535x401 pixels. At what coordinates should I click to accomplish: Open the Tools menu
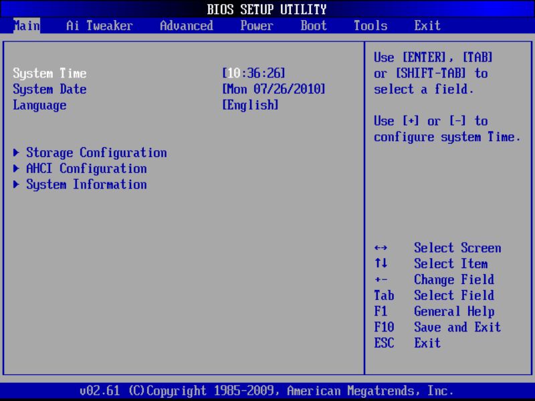click(x=370, y=25)
